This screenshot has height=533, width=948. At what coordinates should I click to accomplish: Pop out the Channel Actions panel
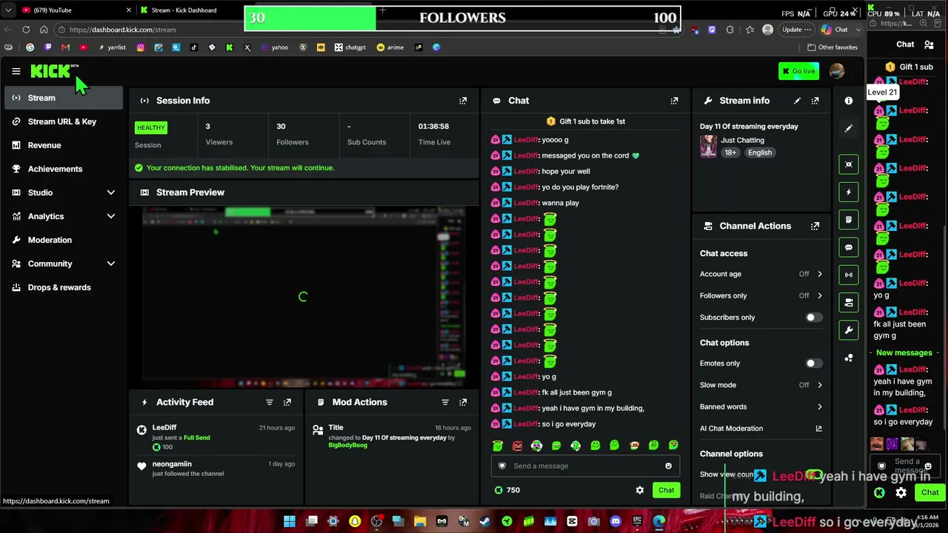815,226
